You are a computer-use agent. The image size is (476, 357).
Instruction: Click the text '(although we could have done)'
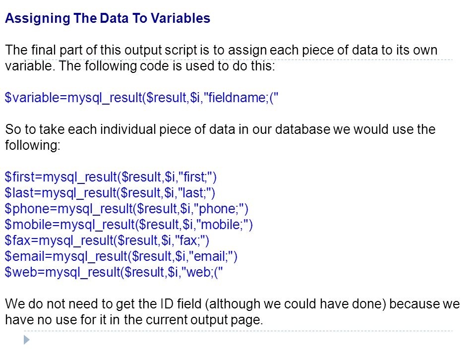[296, 304]
